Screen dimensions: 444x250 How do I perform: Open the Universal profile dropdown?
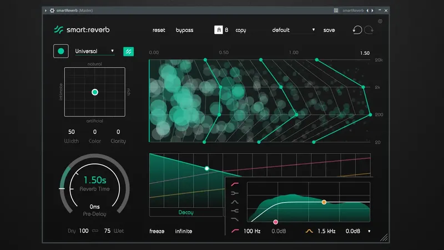tap(94, 51)
